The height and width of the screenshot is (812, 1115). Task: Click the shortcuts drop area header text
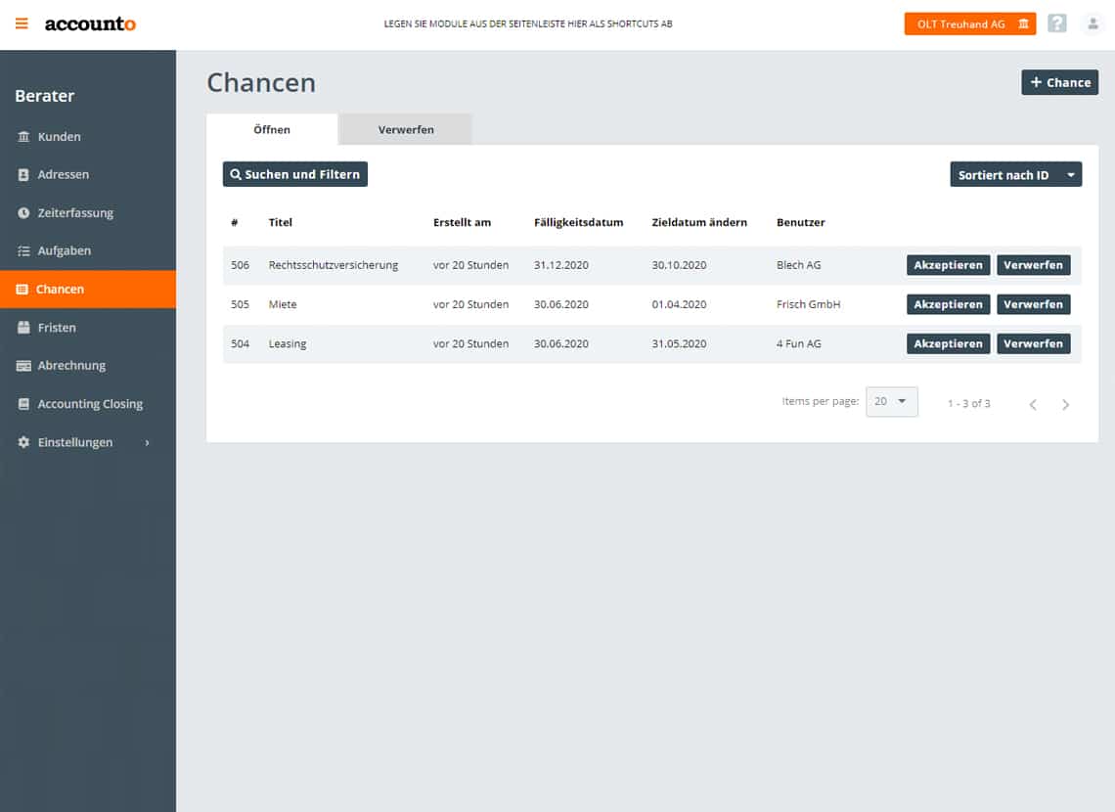click(x=527, y=24)
